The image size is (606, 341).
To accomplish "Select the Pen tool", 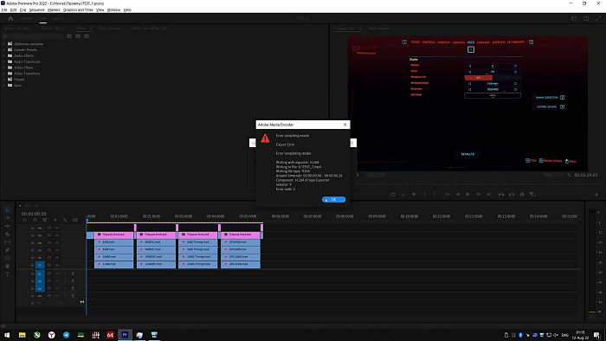I will [x=7, y=250].
